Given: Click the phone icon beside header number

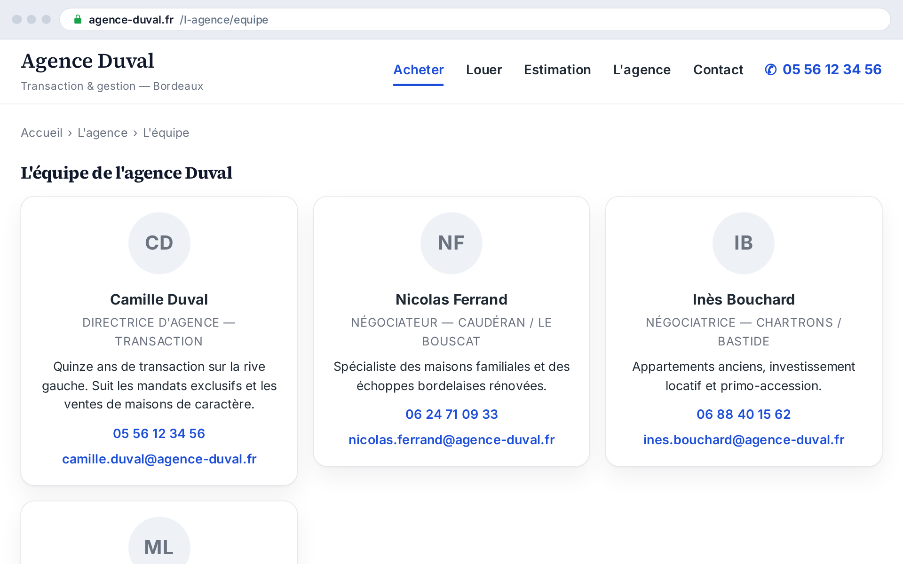Looking at the screenshot, I should click(x=771, y=70).
